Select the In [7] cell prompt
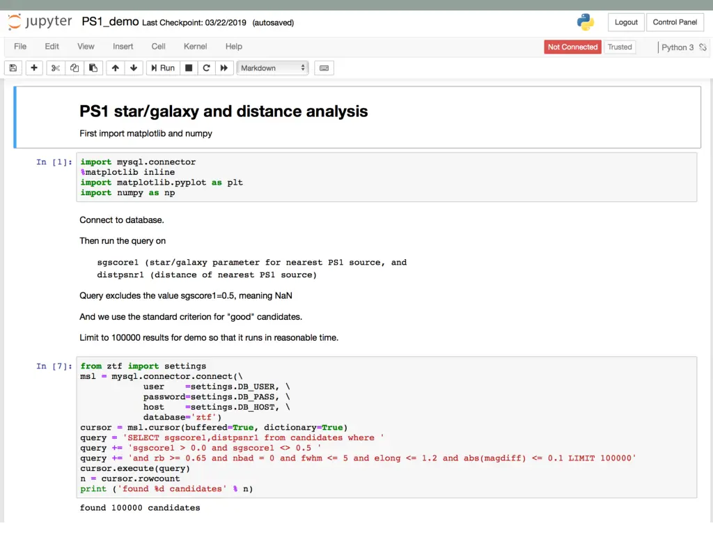This screenshot has height=535, width=713. [54, 366]
